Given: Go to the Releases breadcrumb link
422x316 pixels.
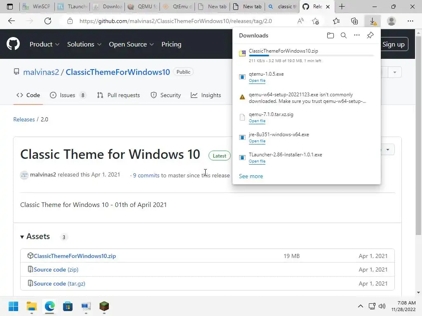Looking at the screenshot, I should (24, 119).
